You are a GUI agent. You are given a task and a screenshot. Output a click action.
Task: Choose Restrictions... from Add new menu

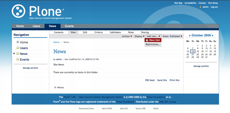(x=153, y=44)
